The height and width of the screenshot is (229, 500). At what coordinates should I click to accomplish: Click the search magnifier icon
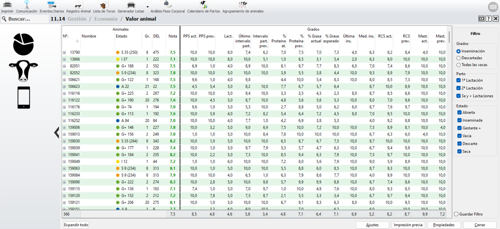point(4,19)
